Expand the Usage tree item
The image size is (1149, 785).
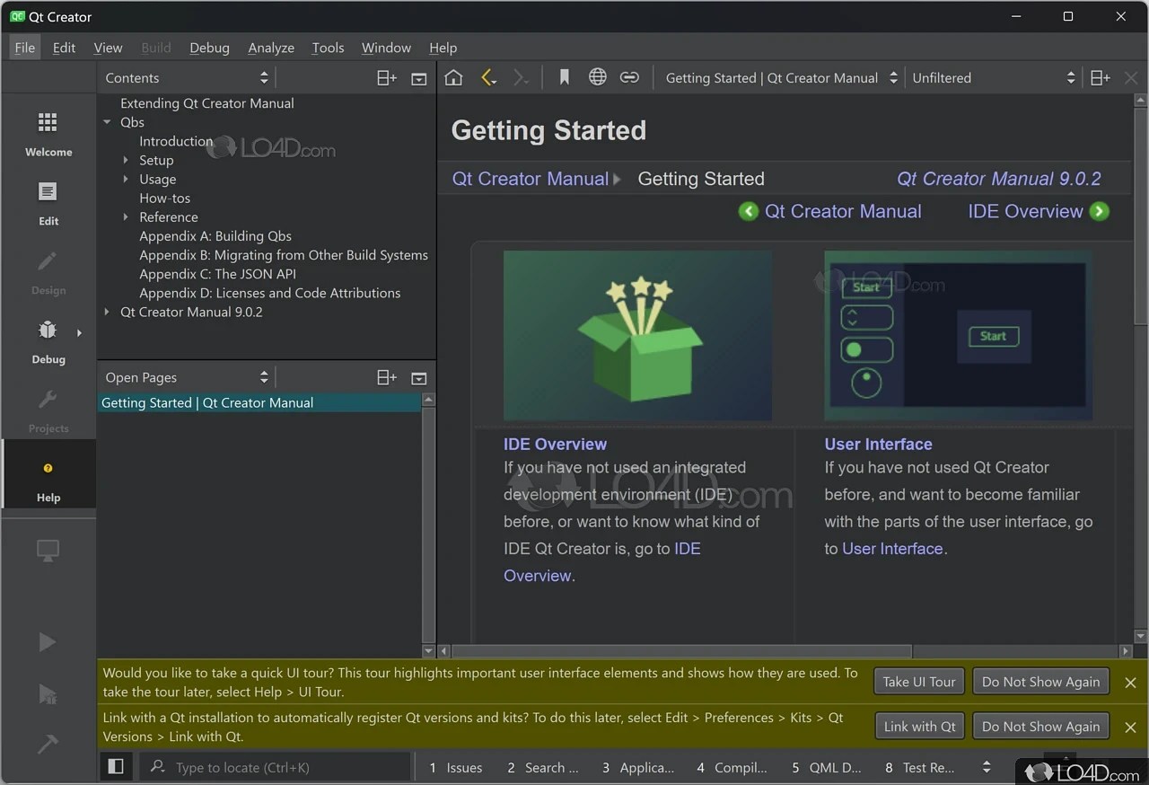point(126,179)
